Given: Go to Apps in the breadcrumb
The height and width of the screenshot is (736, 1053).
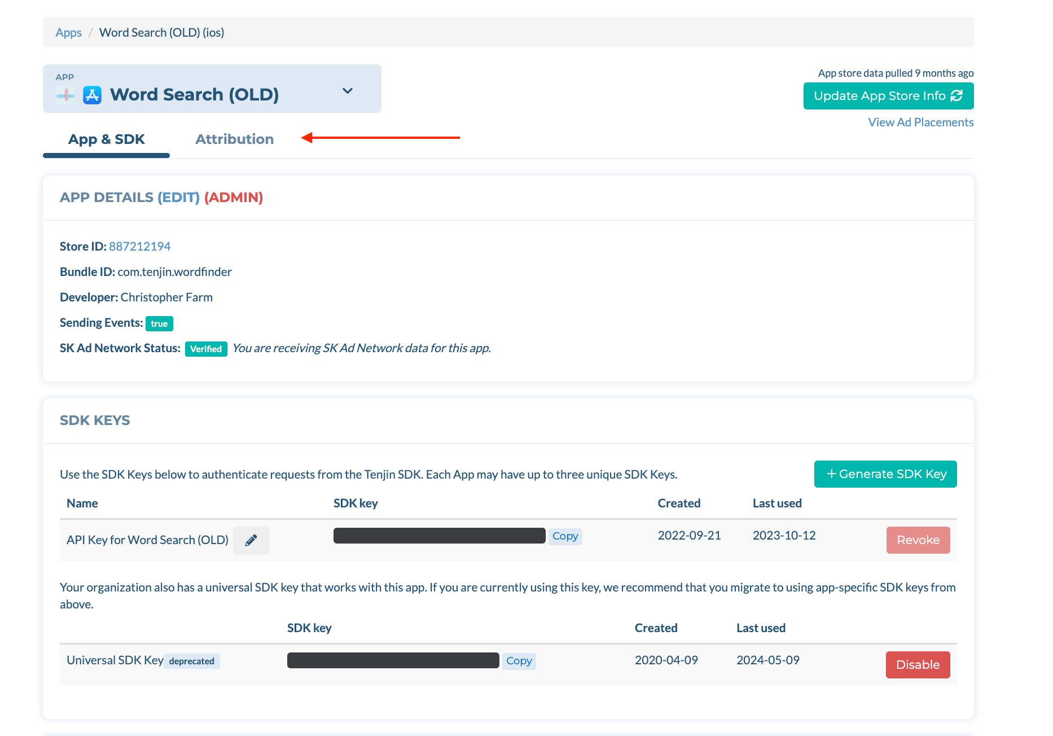Looking at the screenshot, I should [69, 33].
